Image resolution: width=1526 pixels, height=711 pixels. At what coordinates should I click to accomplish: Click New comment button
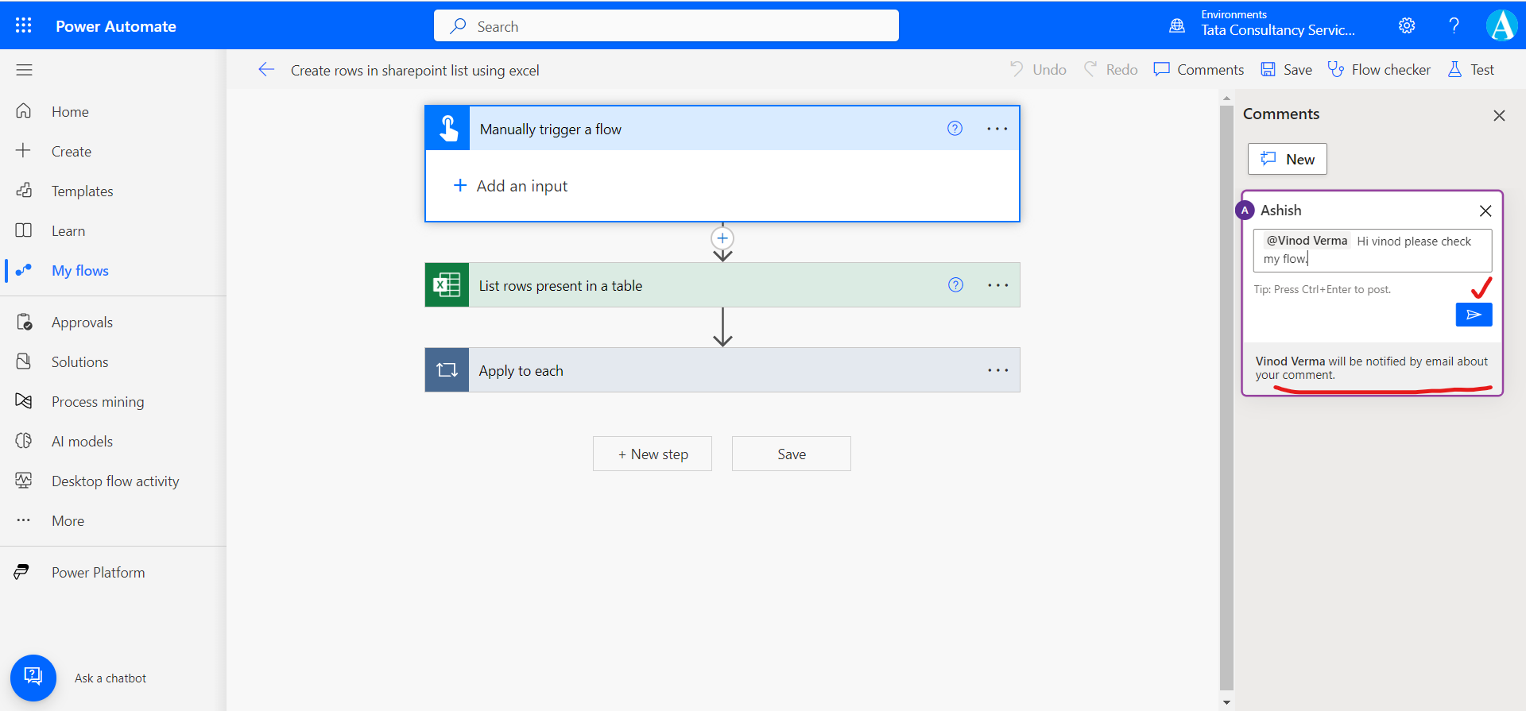(1287, 159)
